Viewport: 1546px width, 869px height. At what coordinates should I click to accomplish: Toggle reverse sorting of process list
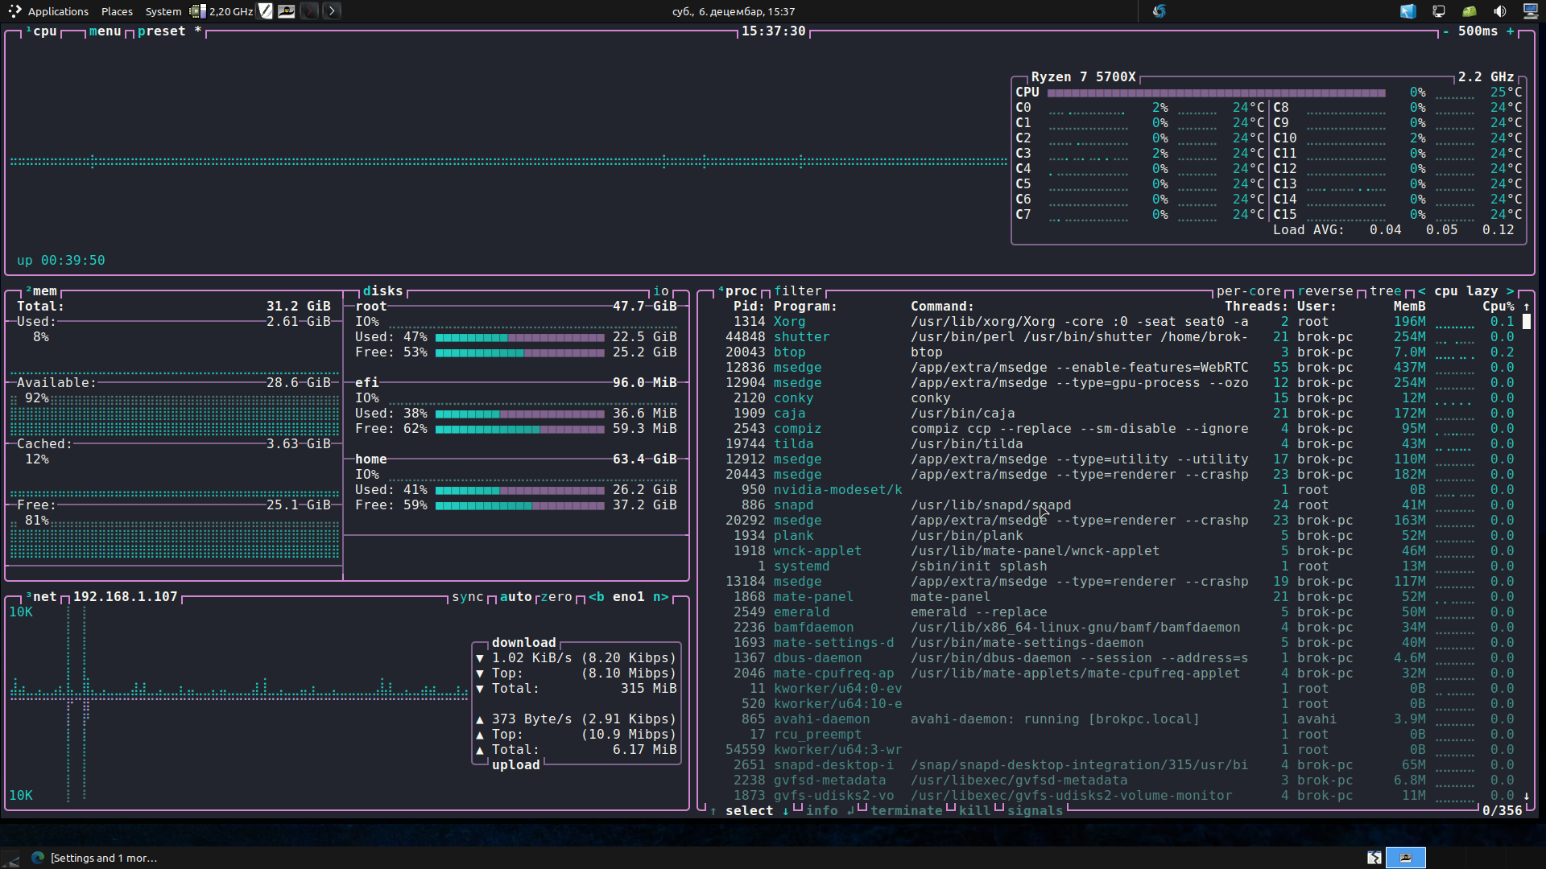click(1325, 291)
